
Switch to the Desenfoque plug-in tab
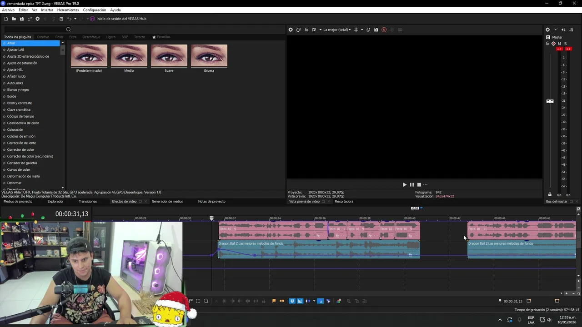tap(91, 37)
